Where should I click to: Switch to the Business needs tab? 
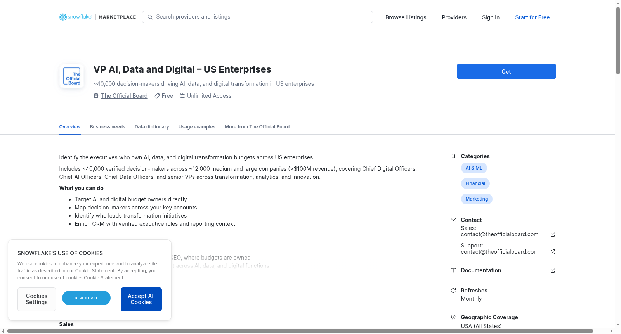108,127
